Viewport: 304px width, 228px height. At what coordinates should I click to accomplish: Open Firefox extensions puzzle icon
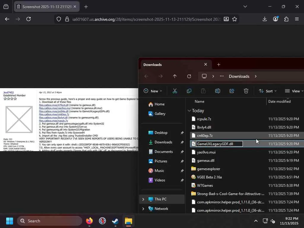coord(286,19)
